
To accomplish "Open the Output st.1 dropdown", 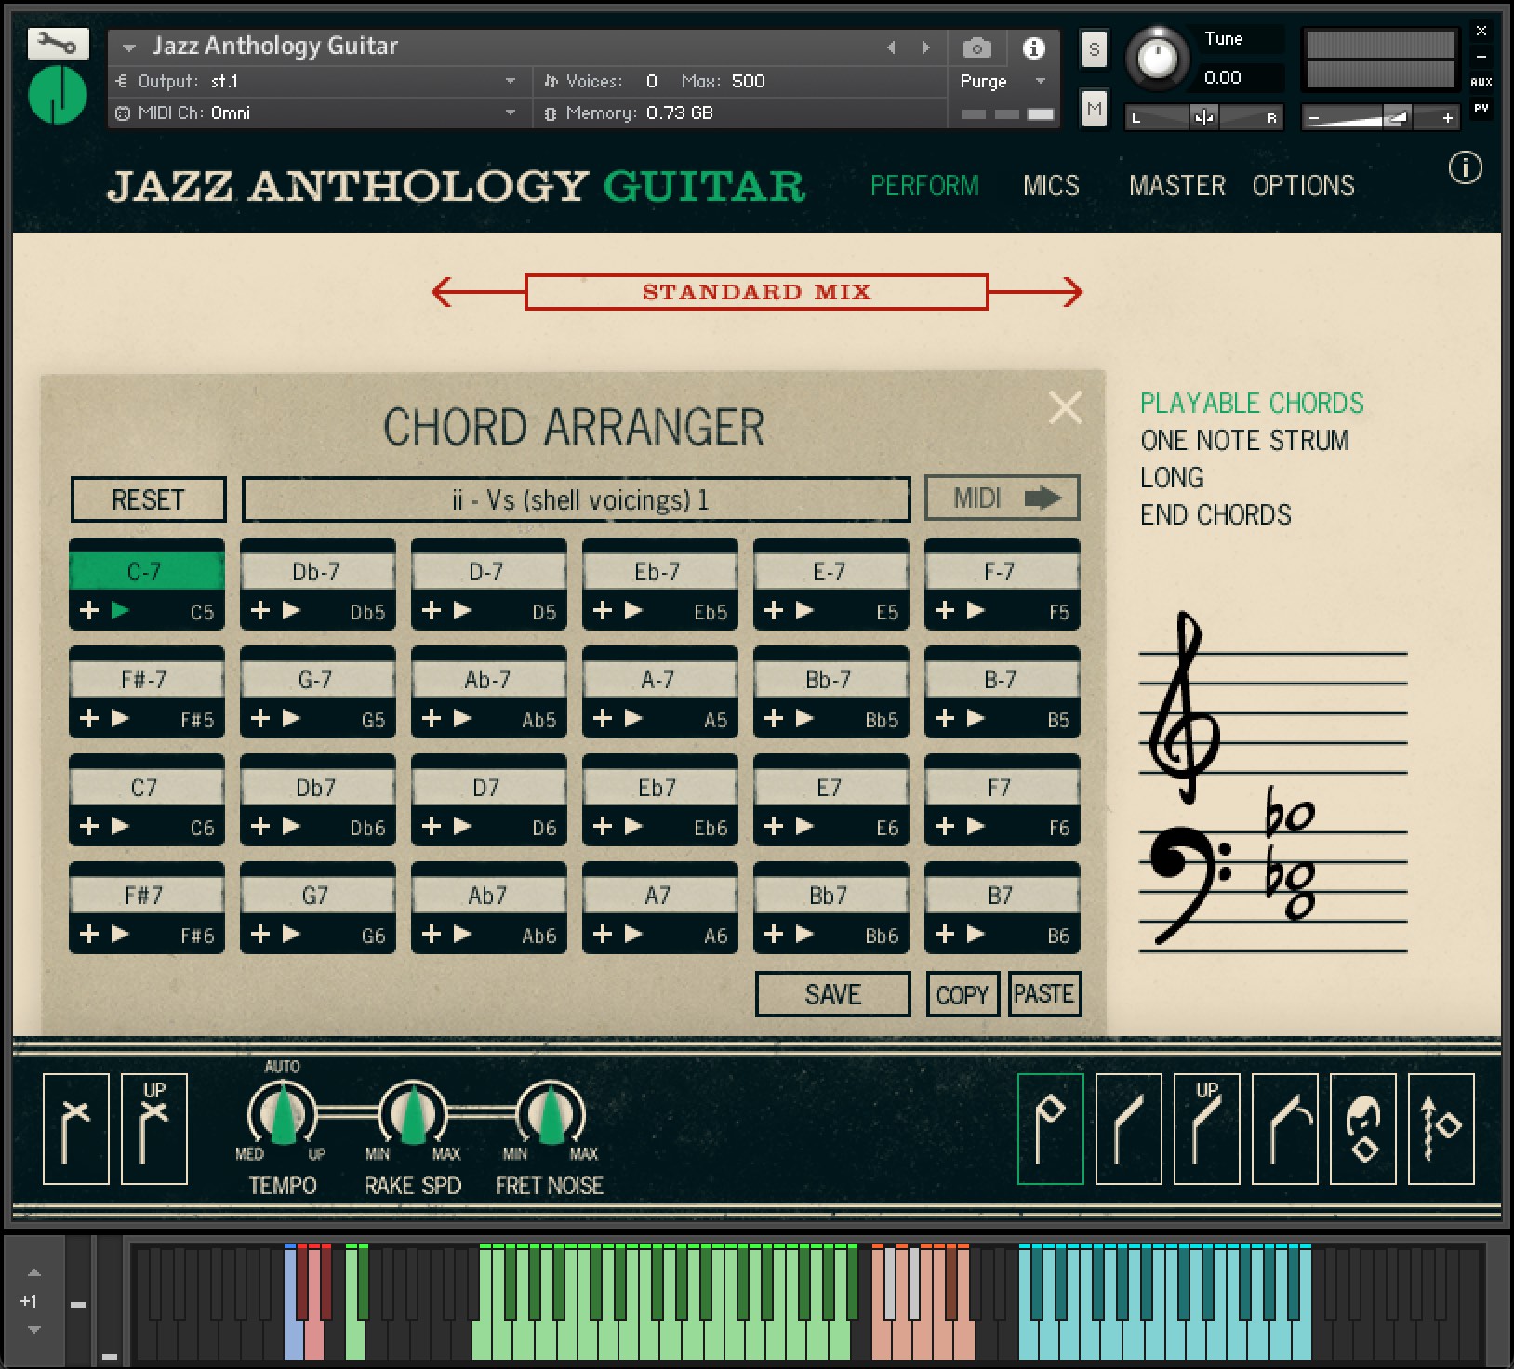I will tap(511, 82).
